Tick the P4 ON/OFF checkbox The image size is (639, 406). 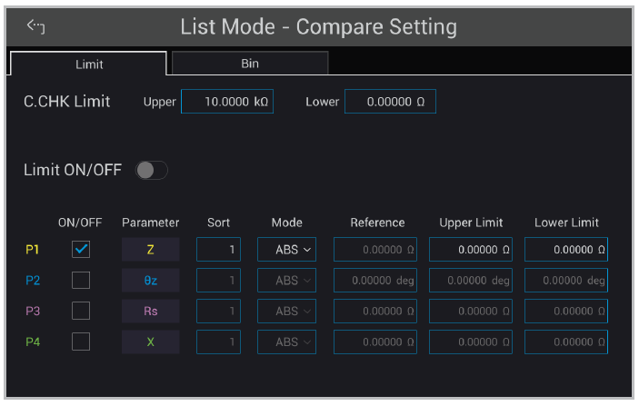pyautogui.click(x=81, y=342)
